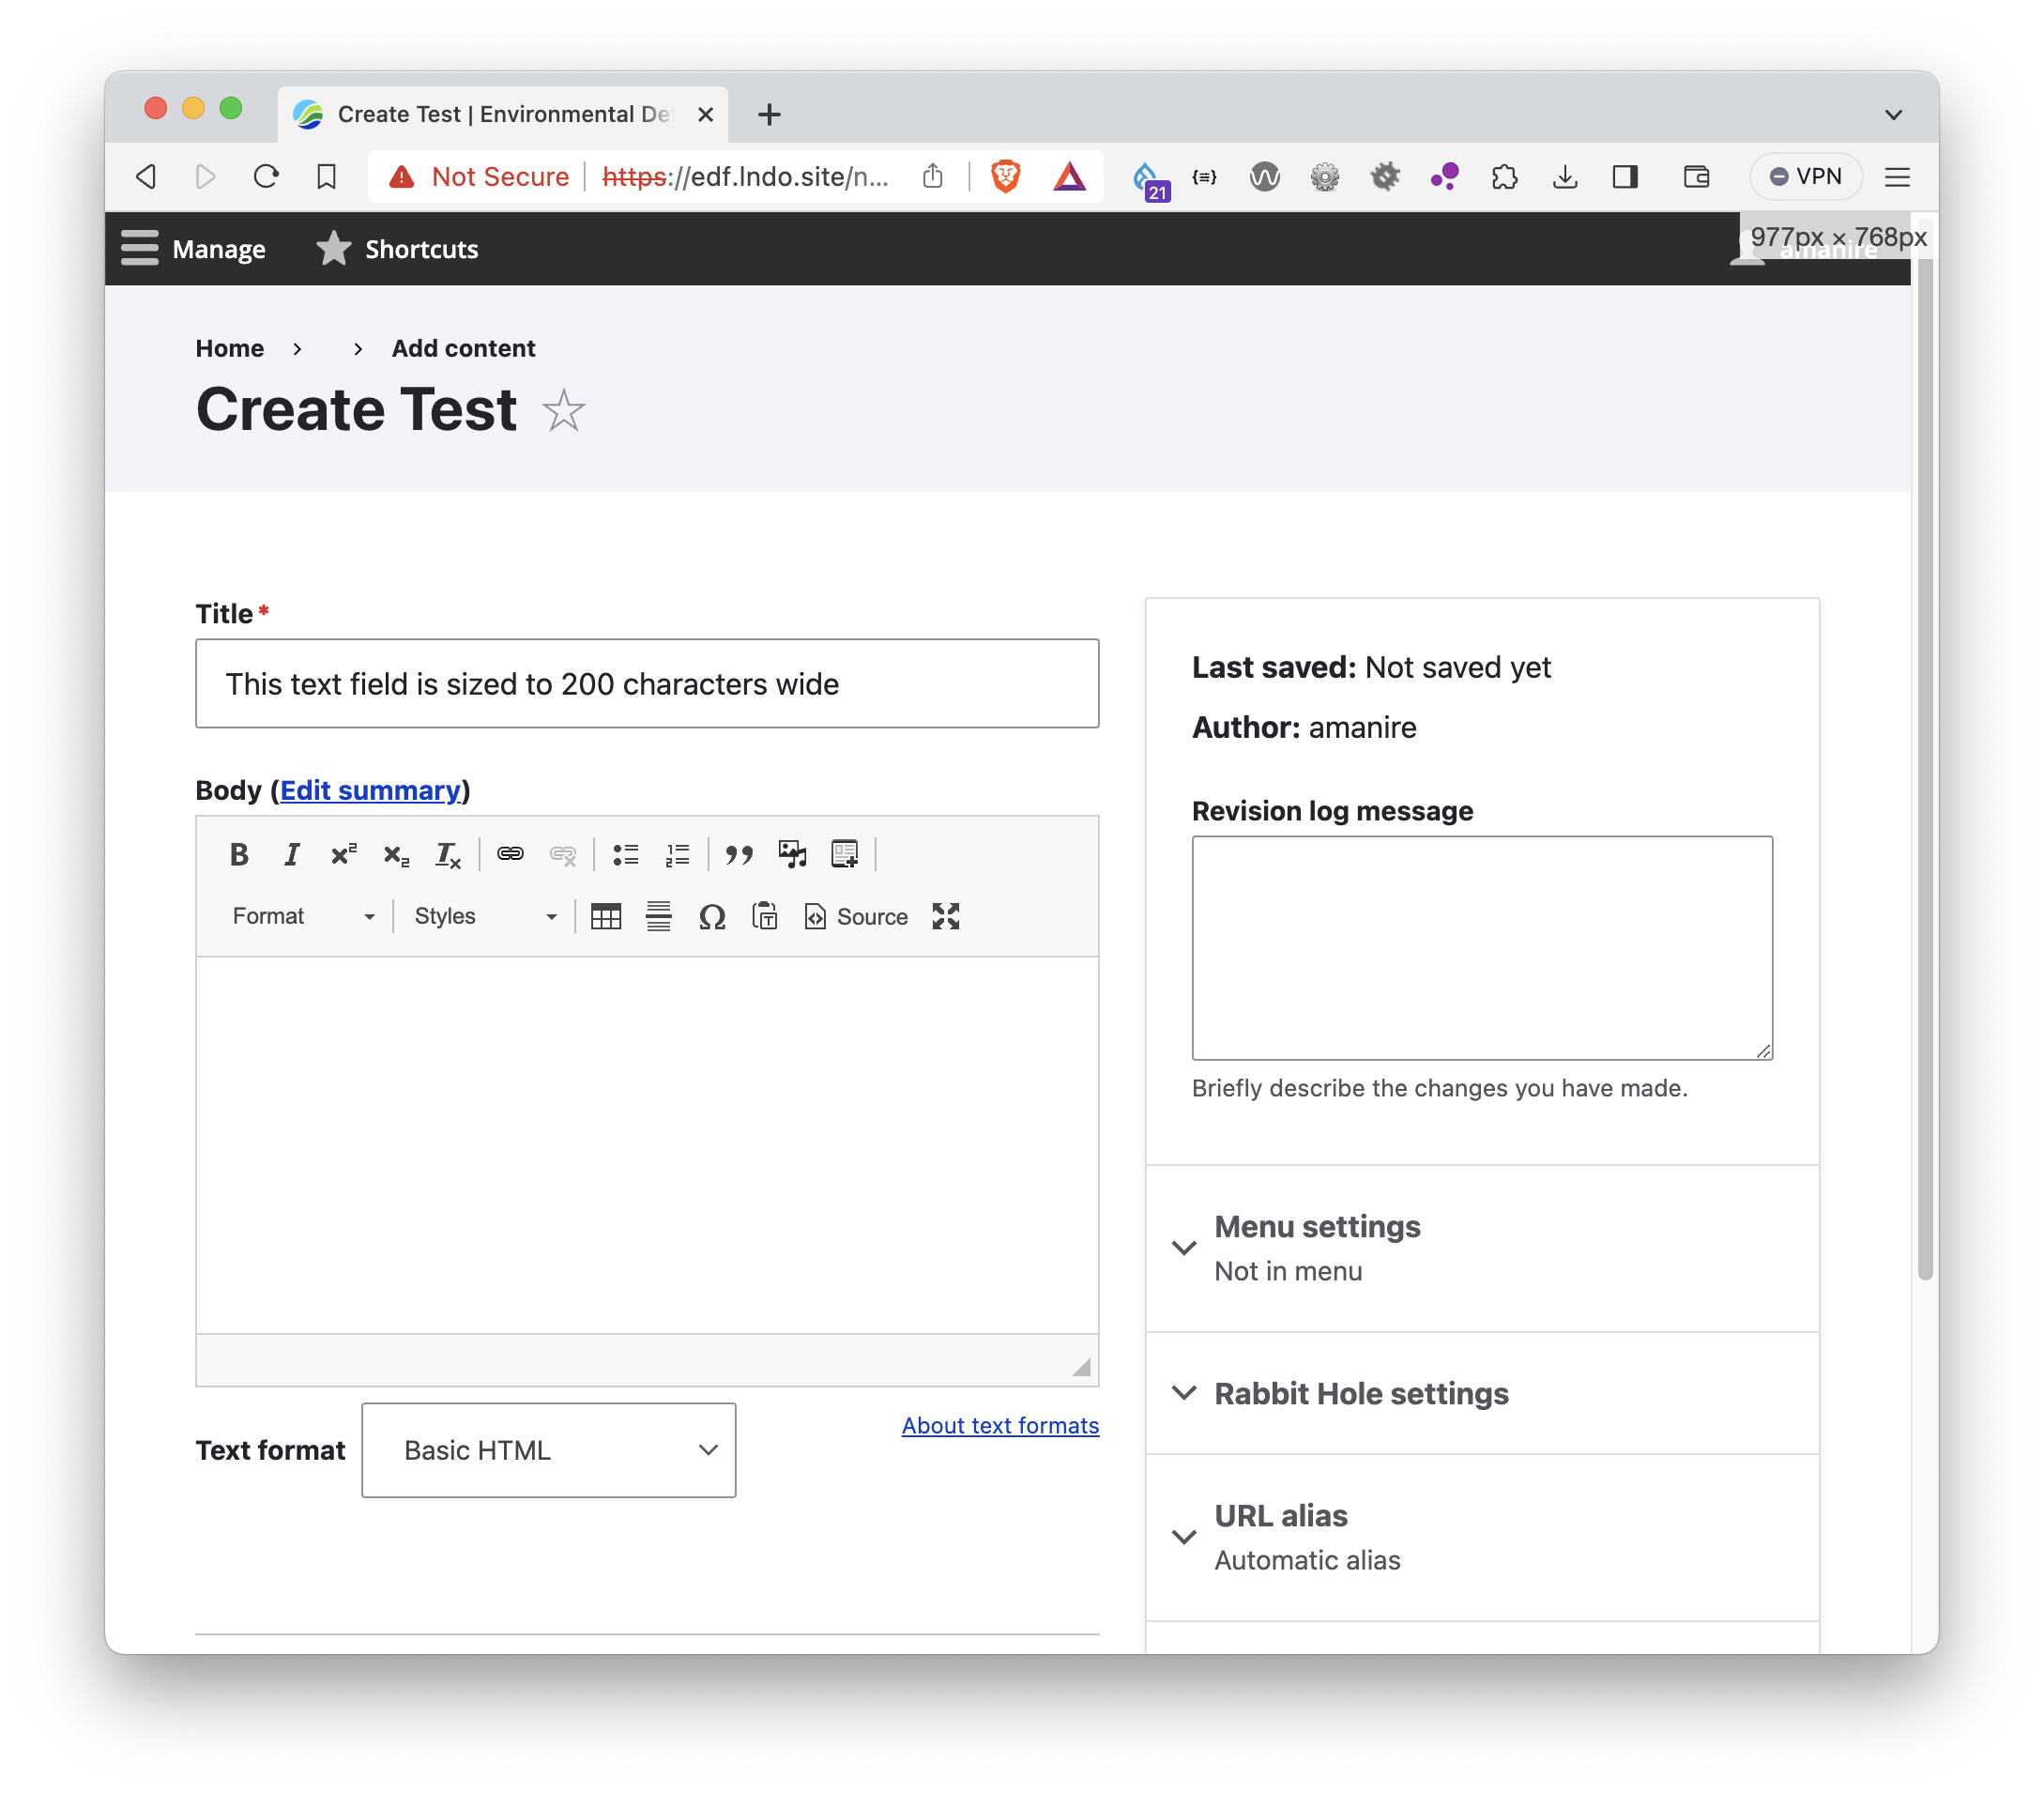This screenshot has width=2044, height=1793.
Task: Navigate to Add content breadcrumb
Action: 463,348
